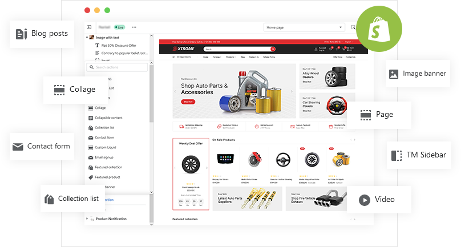Open the All Departments menu
461x247 pixels.
185,57
